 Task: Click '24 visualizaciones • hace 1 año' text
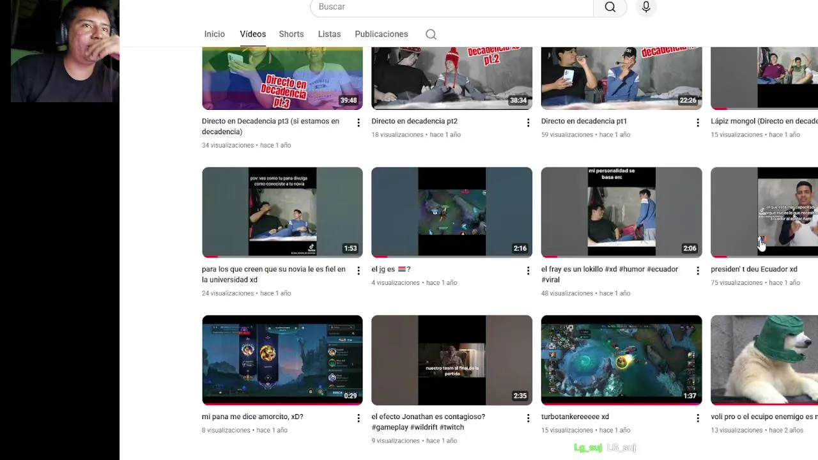(246, 293)
